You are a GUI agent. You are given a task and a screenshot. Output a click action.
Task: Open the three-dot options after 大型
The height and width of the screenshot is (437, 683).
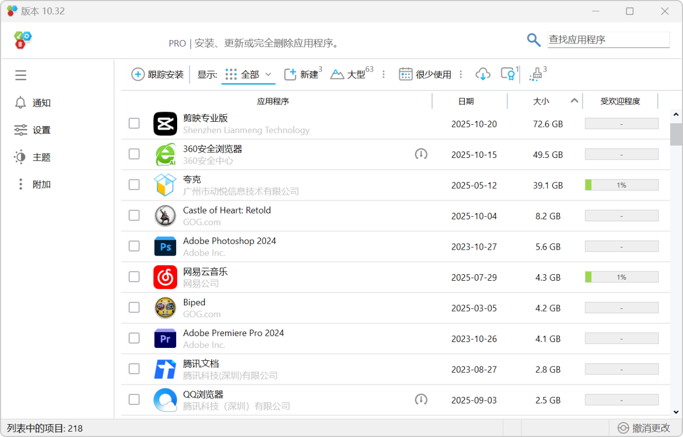383,75
